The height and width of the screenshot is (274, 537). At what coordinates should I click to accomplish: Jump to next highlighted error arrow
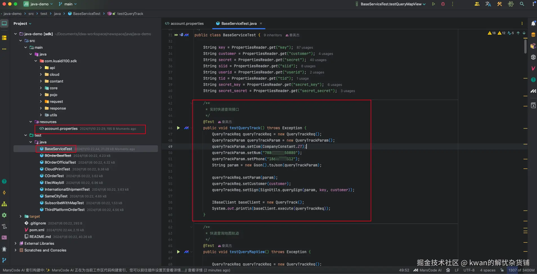coord(524,33)
